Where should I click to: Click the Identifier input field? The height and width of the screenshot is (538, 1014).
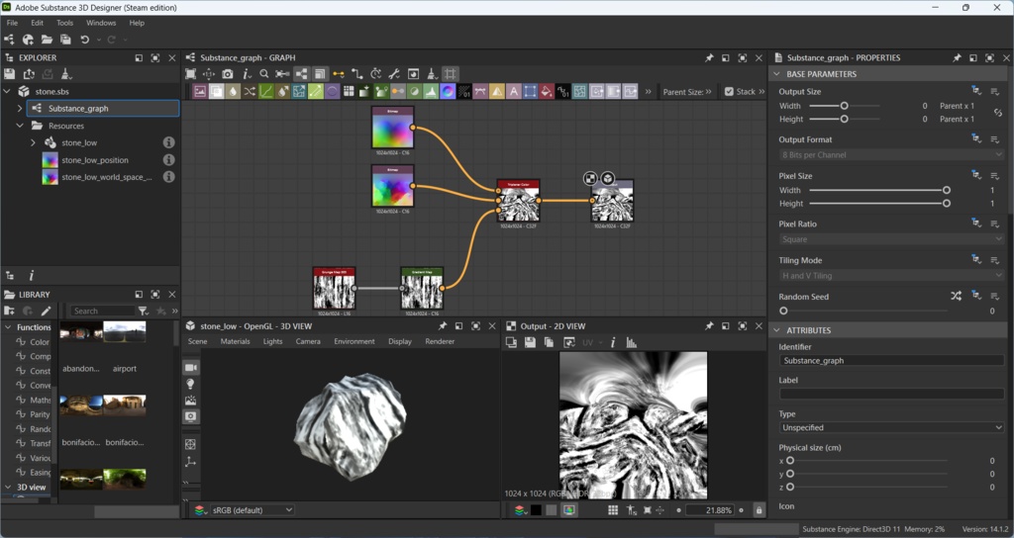point(892,360)
